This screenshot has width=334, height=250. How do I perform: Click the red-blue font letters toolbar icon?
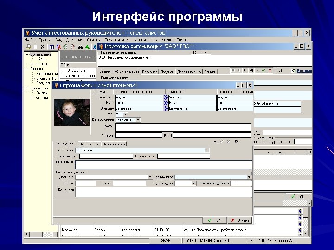click(58, 47)
